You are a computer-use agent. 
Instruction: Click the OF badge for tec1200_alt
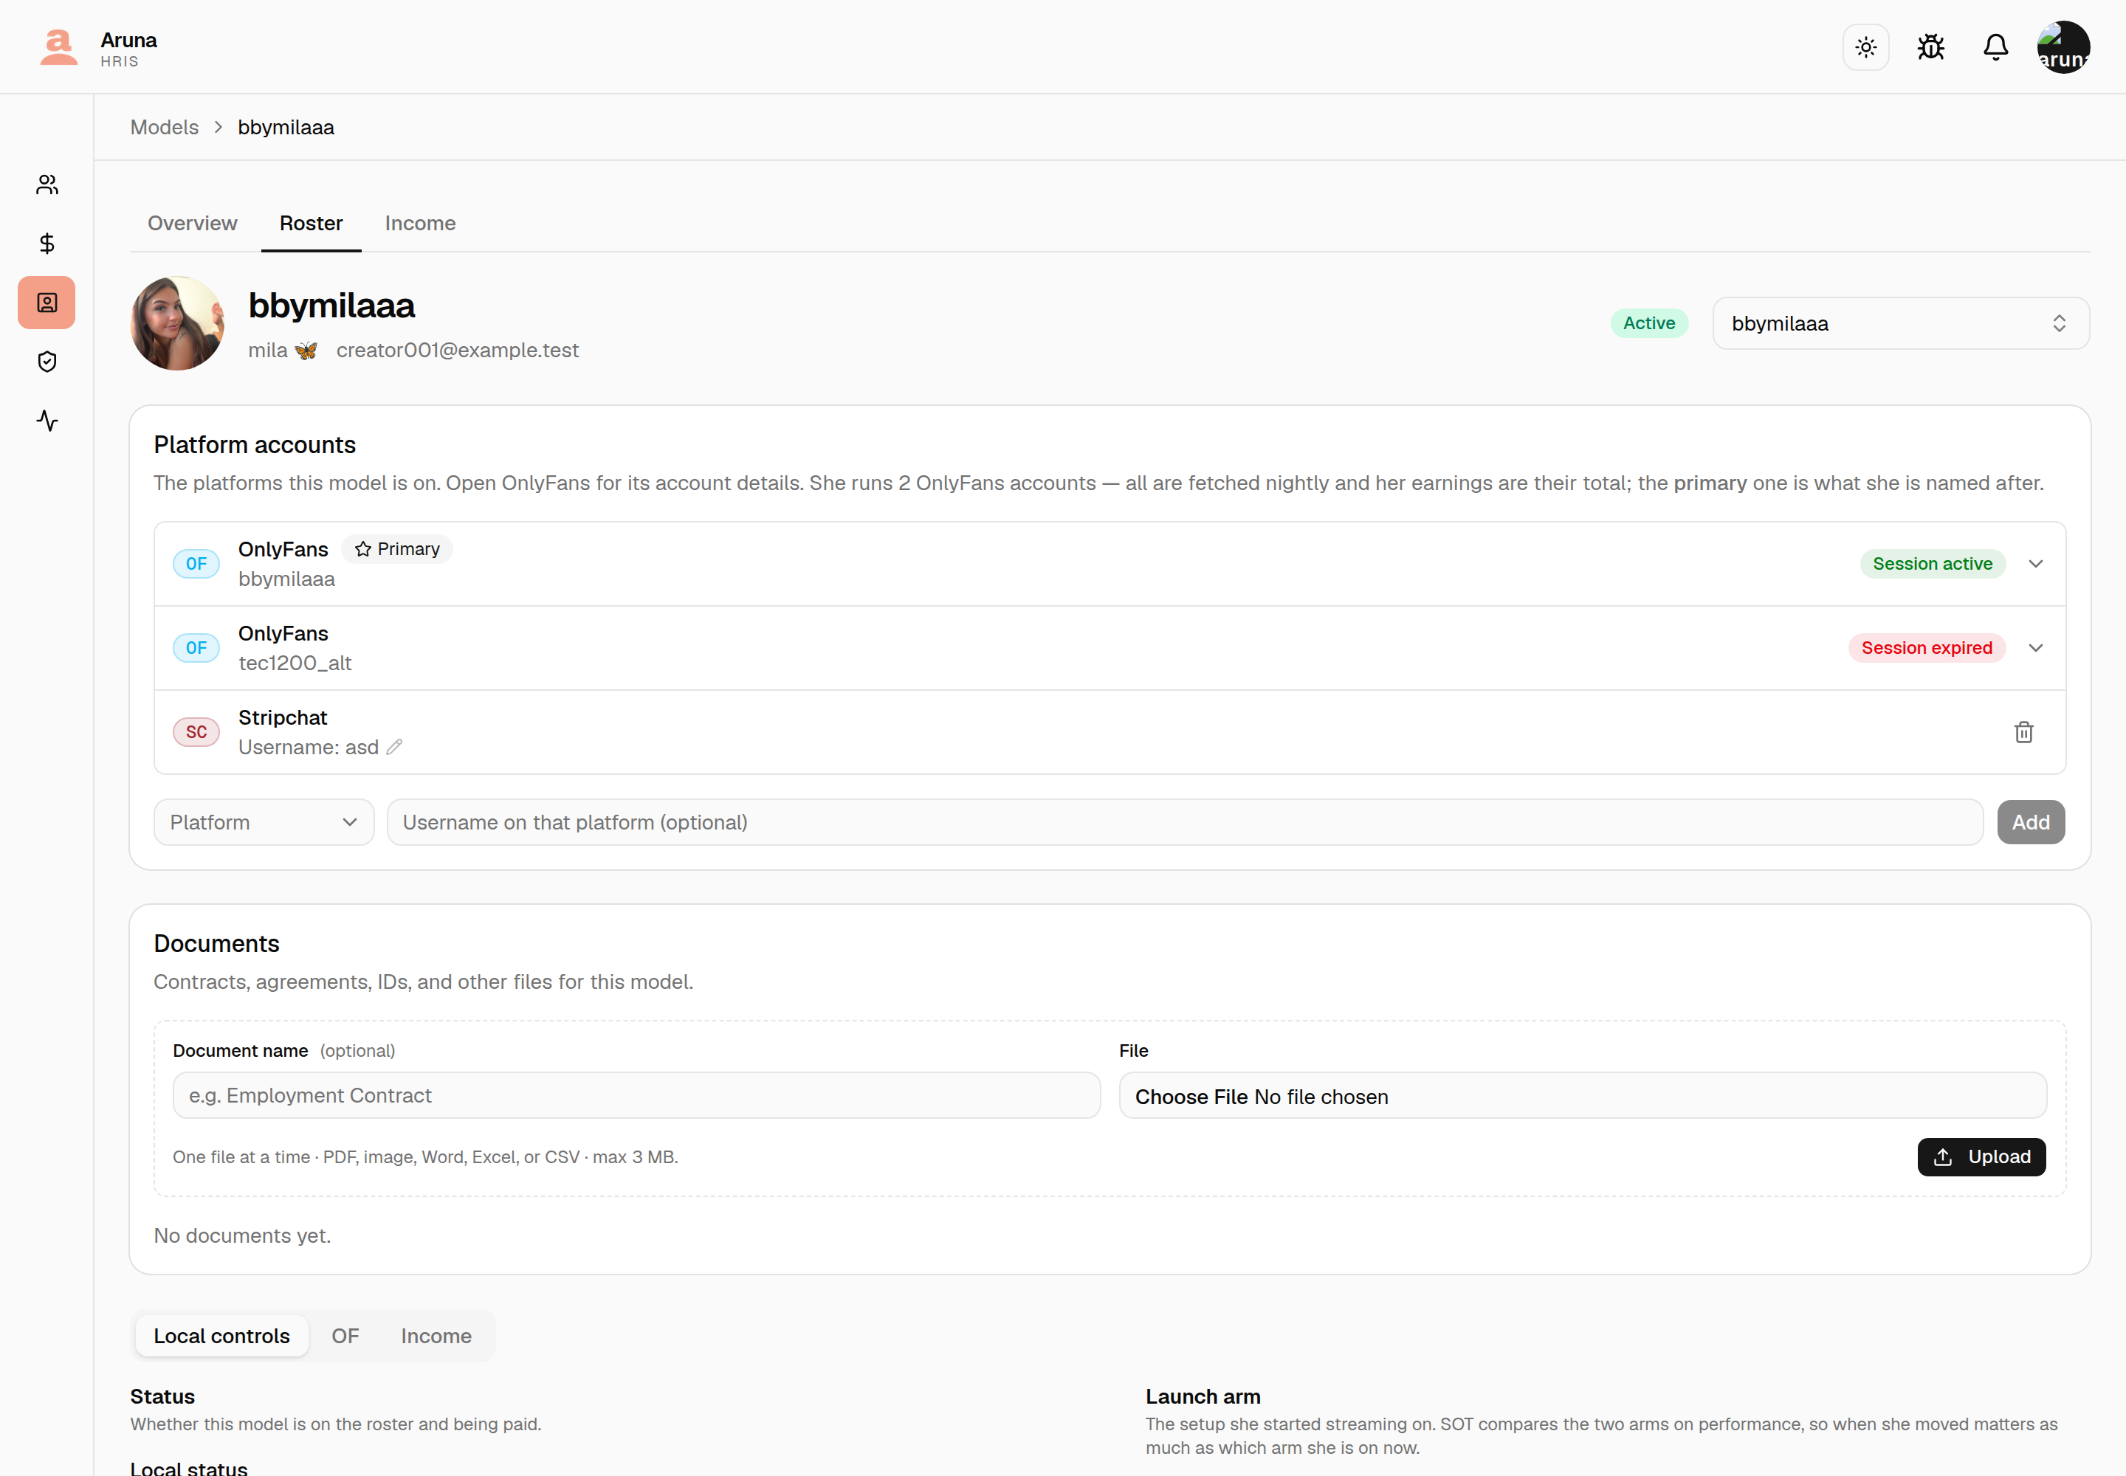196,648
